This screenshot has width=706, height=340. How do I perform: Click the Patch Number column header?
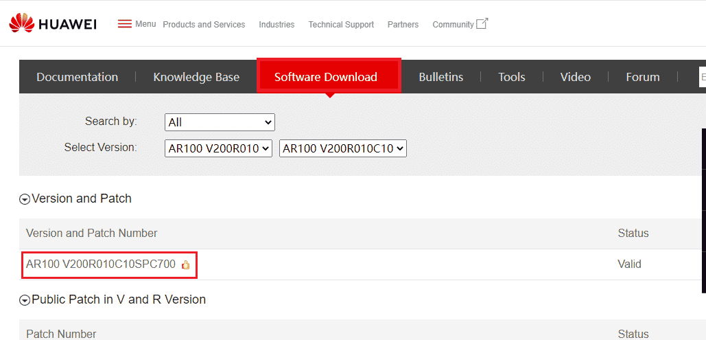(x=61, y=334)
